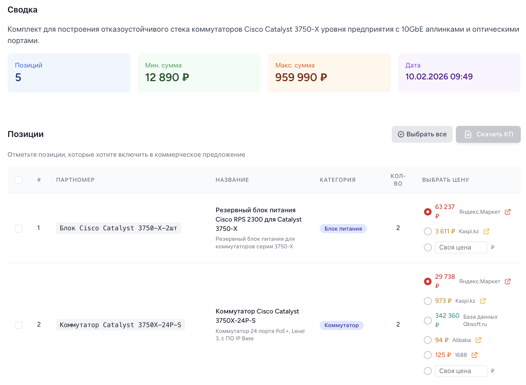Select the 94 ₽ Alibaba price option
This screenshot has width=526, height=385.
(427, 340)
